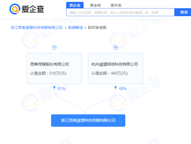191x144 pixels.
Task: Open 思美传媒股份有限公司 node name
Action: (x=49, y=64)
